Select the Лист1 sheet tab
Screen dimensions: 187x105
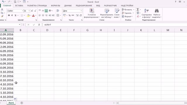[x=11, y=103]
